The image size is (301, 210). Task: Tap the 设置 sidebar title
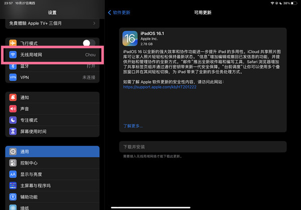click(x=52, y=13)
